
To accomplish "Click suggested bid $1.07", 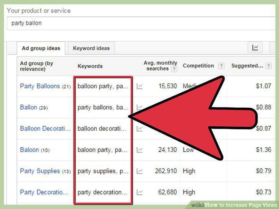I will 264,86.
